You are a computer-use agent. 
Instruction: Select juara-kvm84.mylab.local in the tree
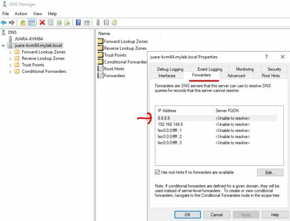38,45
